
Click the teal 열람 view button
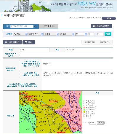coord(108,34)
